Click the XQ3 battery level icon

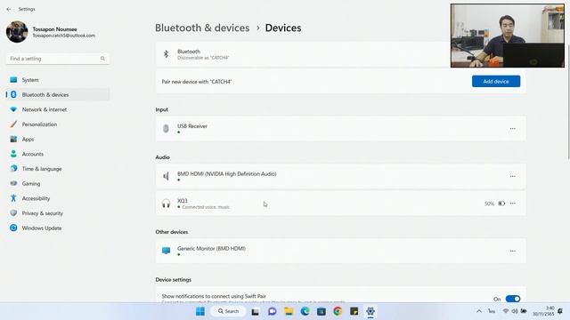pos(501,204)
